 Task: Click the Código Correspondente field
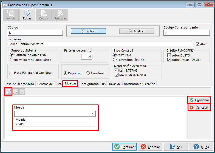tap(186, 33)
